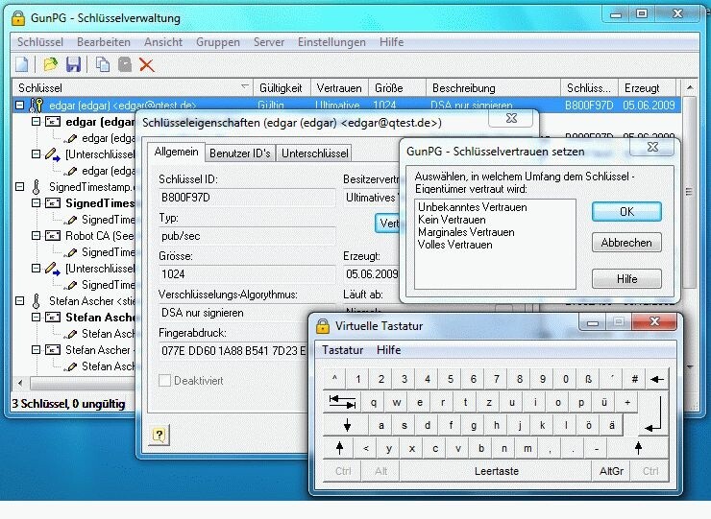Click the '#' key on virtual keyboard
711x519 pixels.
click(x=634, y=379)
